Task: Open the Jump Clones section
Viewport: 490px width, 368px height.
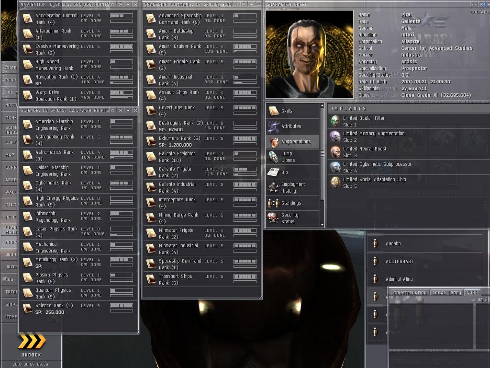Action: (x=292, y=157)
